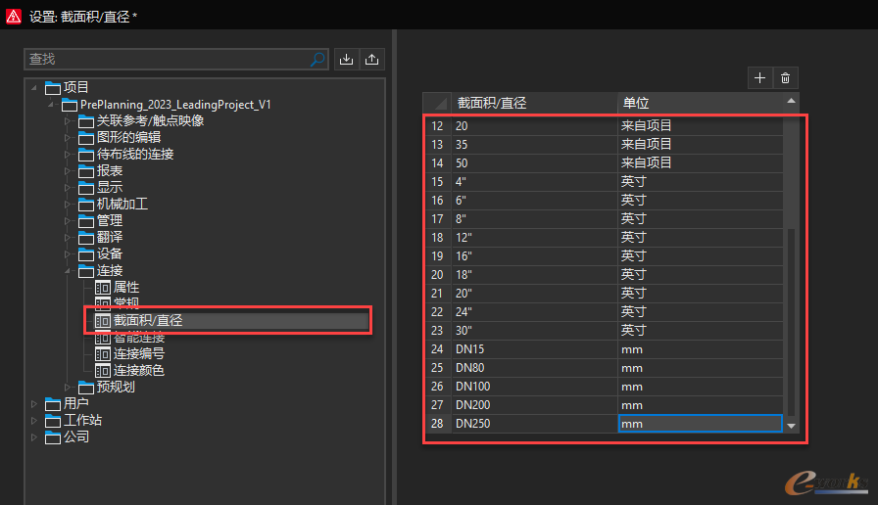
Task: Click the DN15 cell
Action: tap(534, 349)
